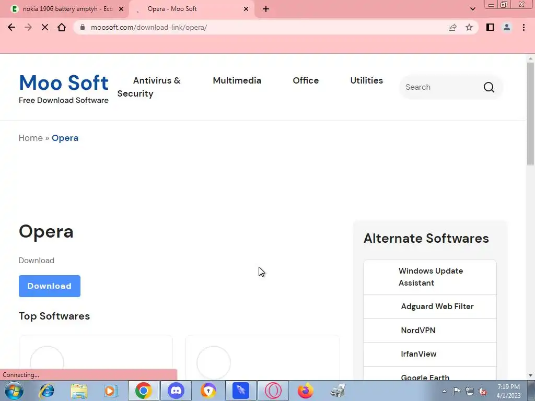Switch to Chrome in taskbar
Image resolution: width=535 pixels, height=401 pixels.
pos(143,391)
